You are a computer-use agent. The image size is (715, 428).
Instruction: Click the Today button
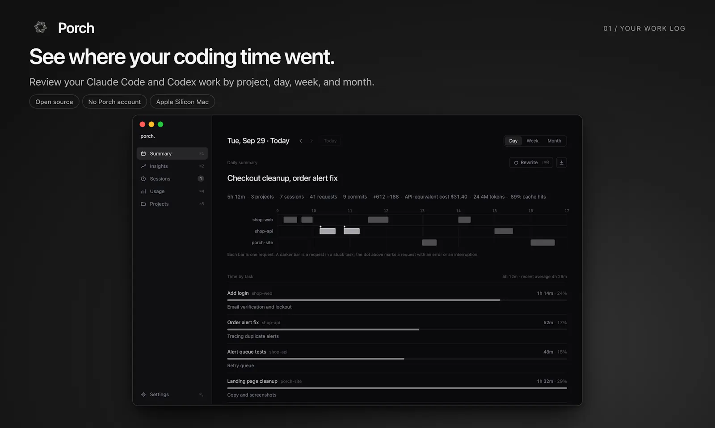(330, 141)
